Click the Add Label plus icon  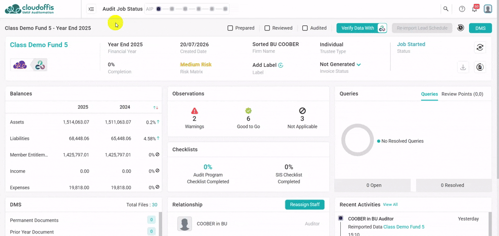(280, 65)
